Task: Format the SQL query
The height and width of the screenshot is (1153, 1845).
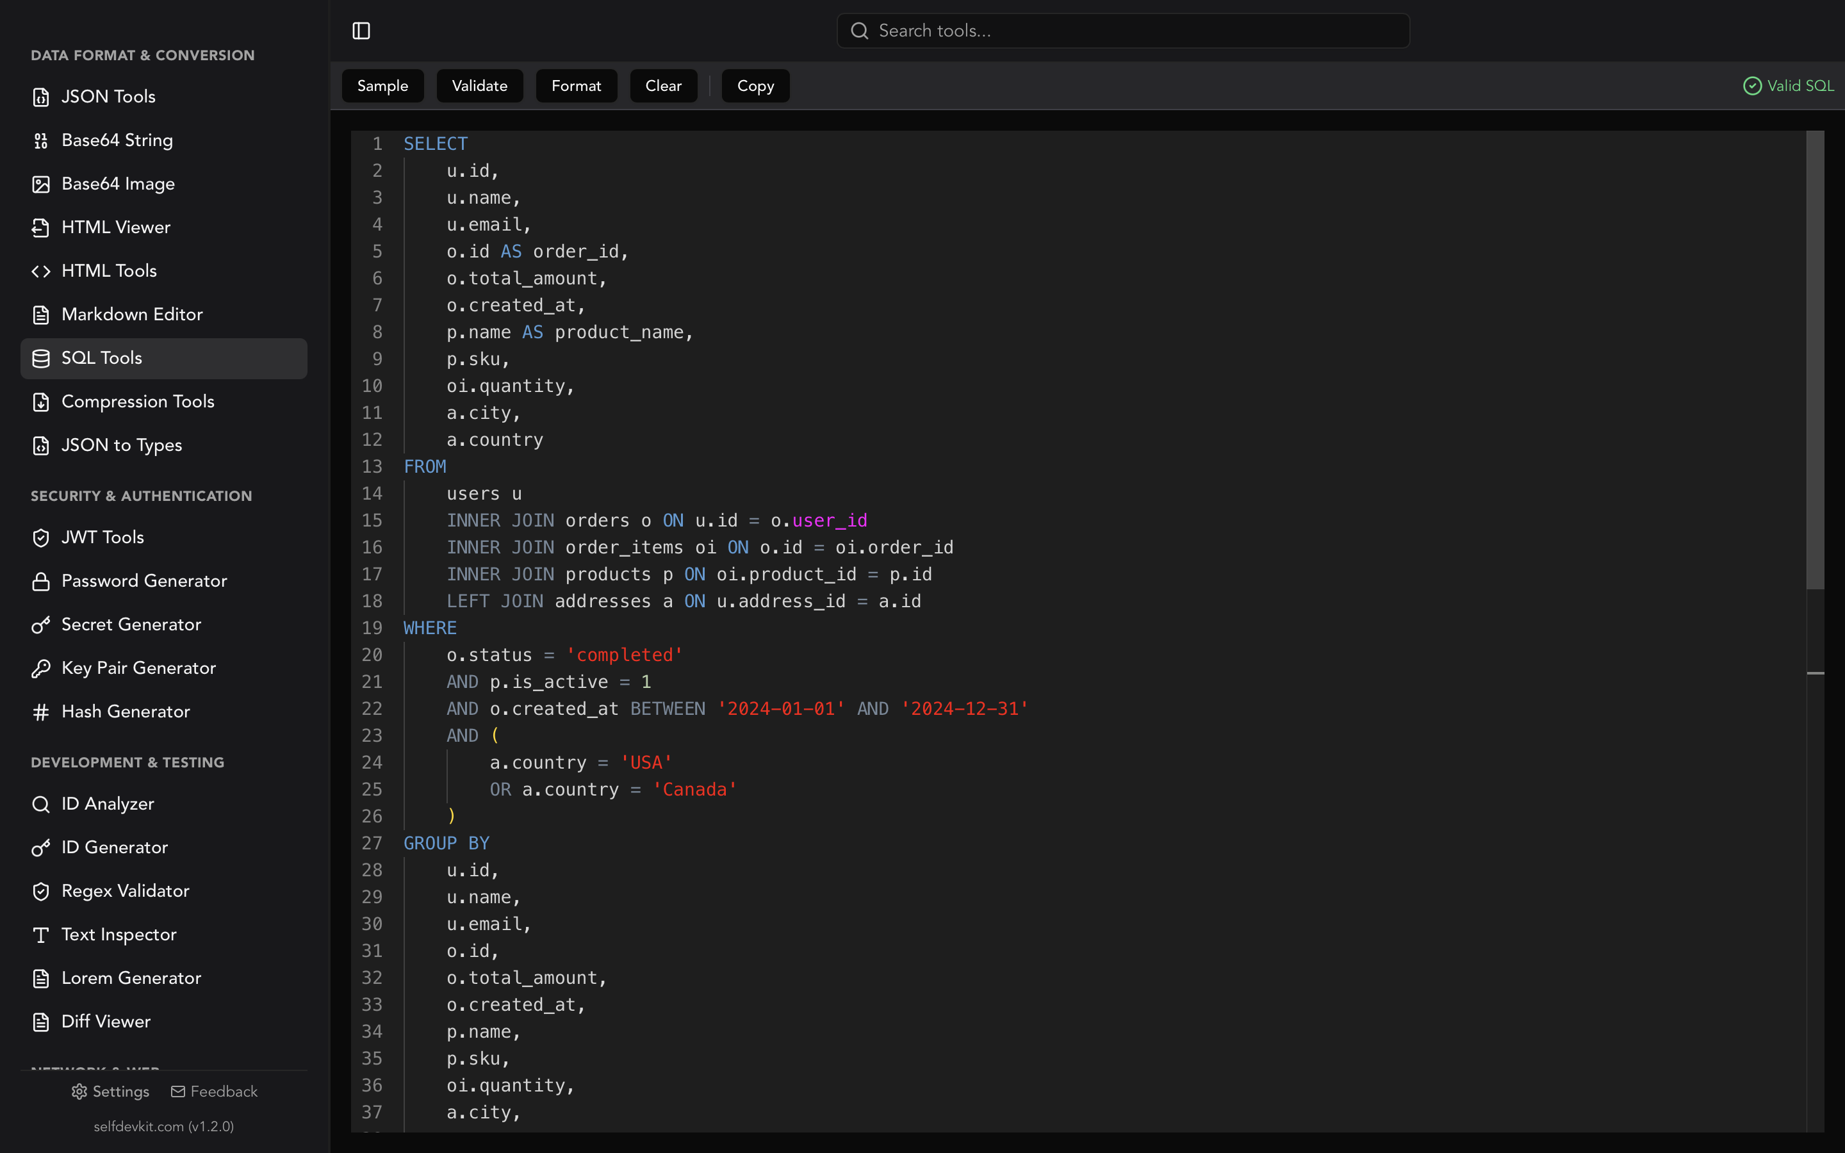Action: (576, 85)
